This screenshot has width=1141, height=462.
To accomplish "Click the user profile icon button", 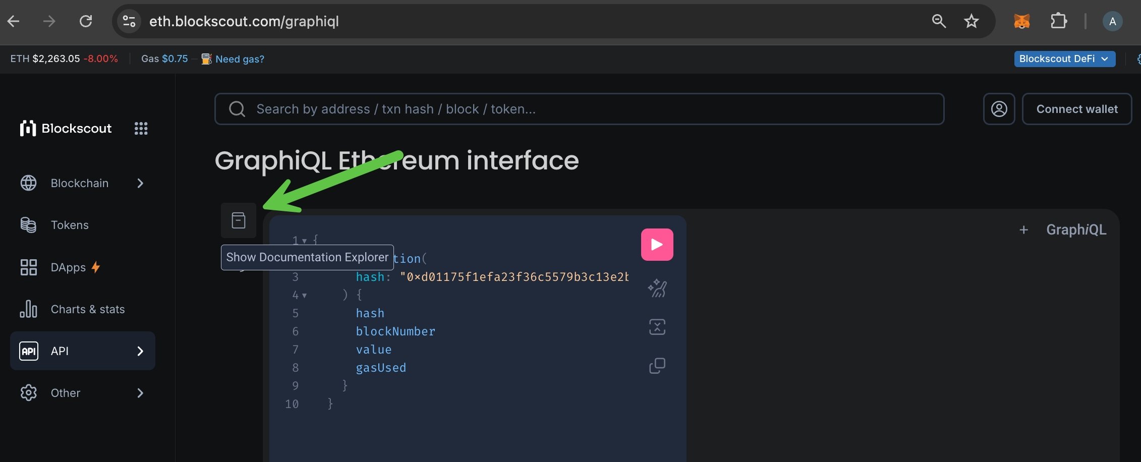I will pyautogui.click(x=999, y=109).
